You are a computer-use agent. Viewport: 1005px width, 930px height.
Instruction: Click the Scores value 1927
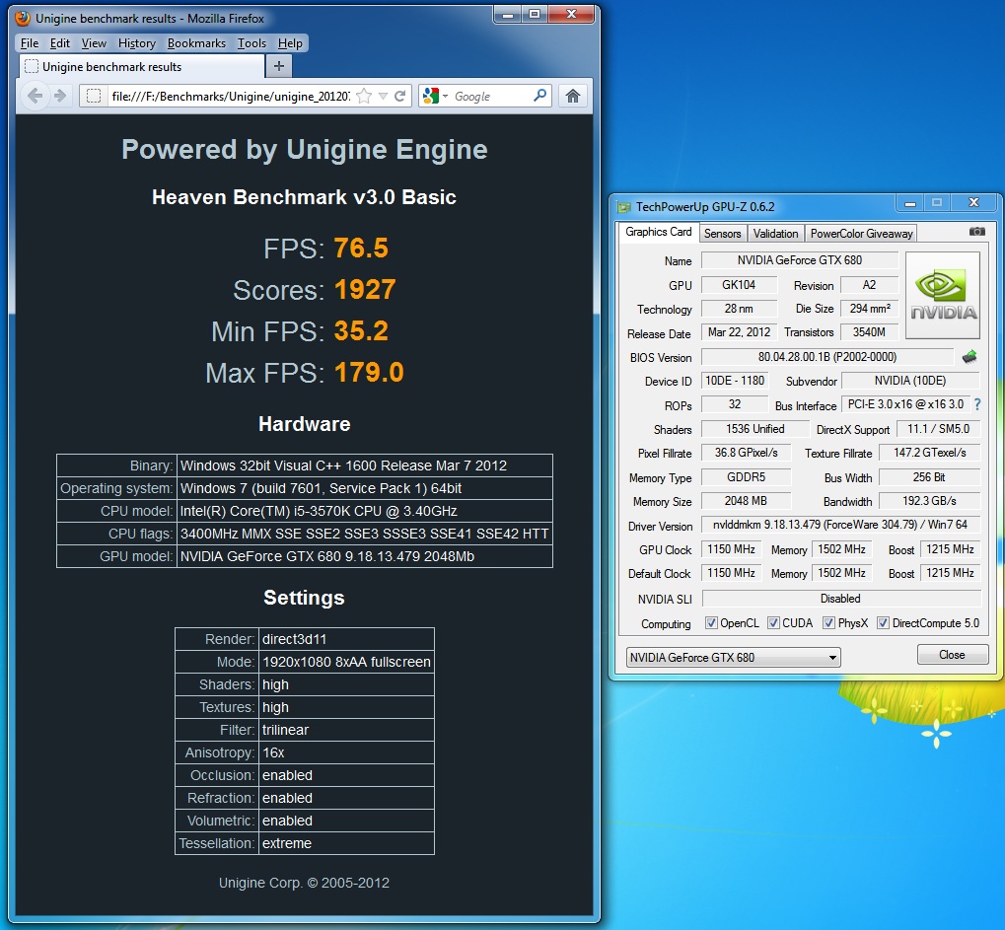pyautogui.click(x=365, y=290)
